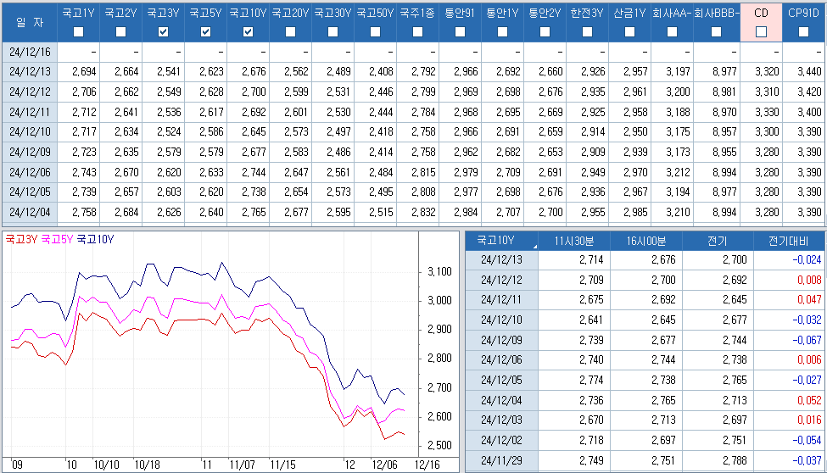Click the magenta 국고5Y chart legend label

(57, 239)
